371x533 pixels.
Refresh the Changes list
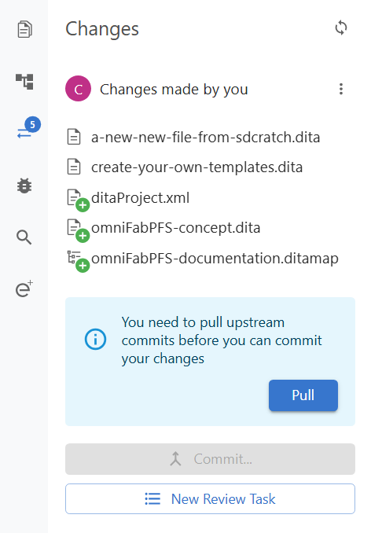tap(341, 28)
